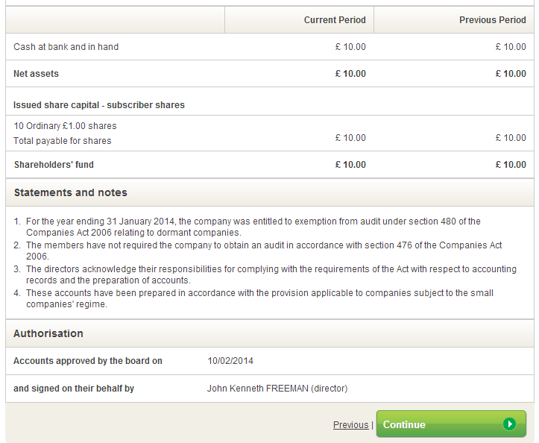Viewport: 539px width, 443px height.
Task: Click Net assets Current Period value £ 10.00
Action: click(350, 74)
